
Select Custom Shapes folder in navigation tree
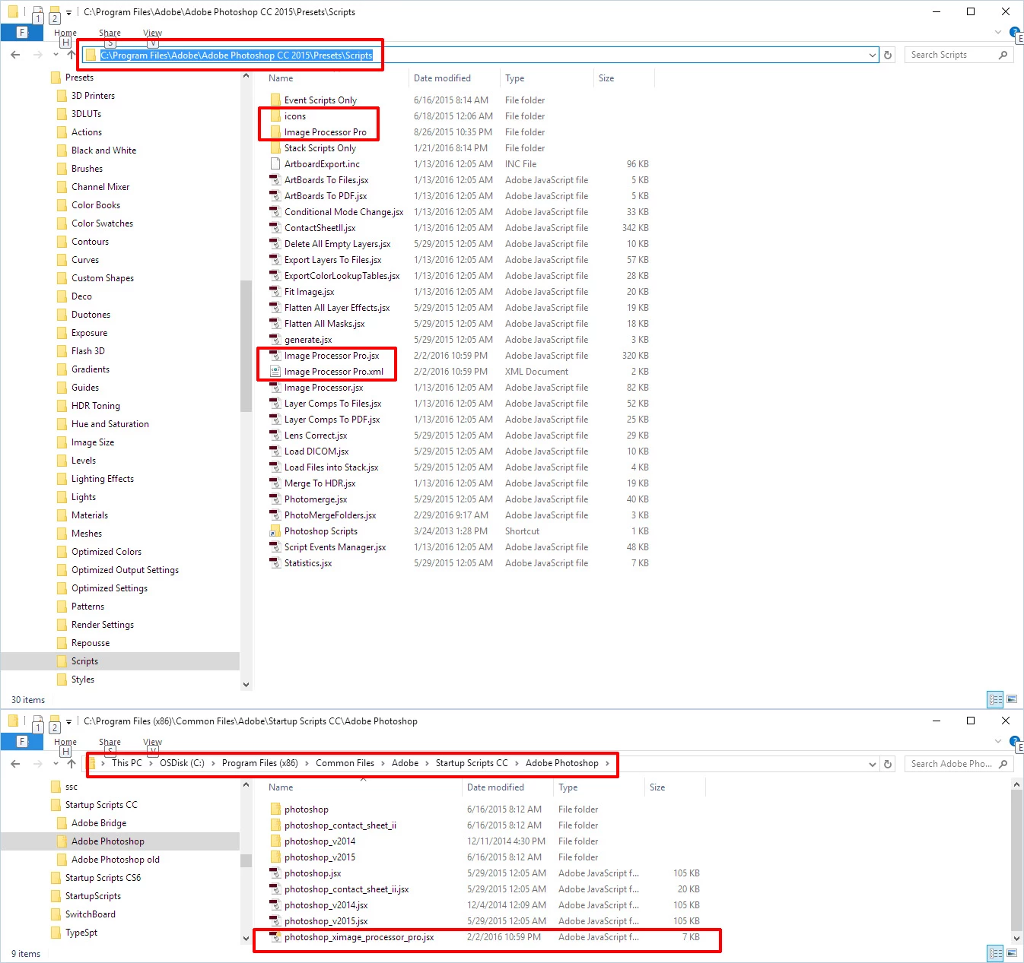pyautogui.click(x=102, y=278)
